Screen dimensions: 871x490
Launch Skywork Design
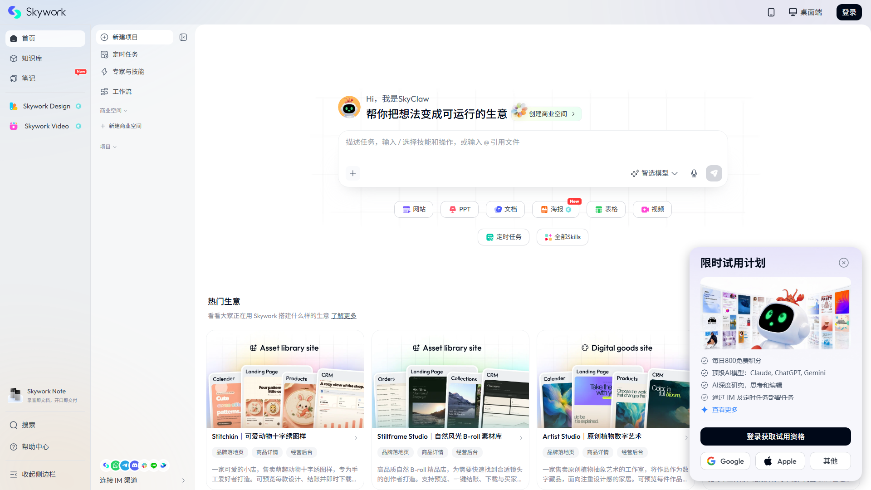click(45, 106)
